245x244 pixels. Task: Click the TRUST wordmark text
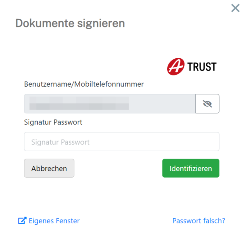202,67
